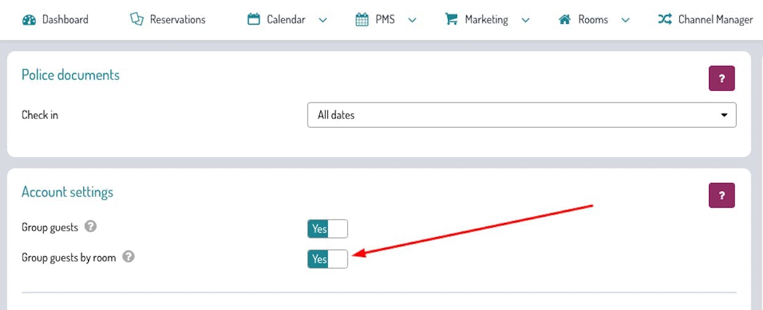Screen dimensions: 763x310
Task: Open Account settings help button
Action: coord(722,195)
